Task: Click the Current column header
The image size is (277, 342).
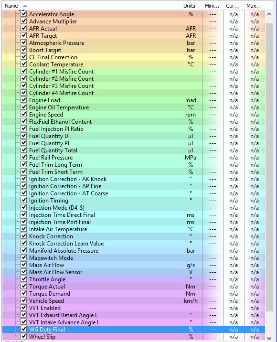Action: pyautogui.click(x=233, y=6)
